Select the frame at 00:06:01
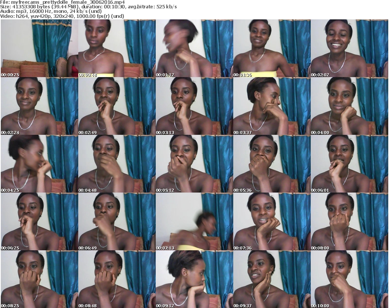Screen dimensions: 389x308 tap(349, 164)
